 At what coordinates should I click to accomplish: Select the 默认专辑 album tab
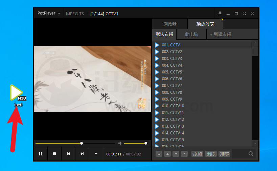pos(164,34)
